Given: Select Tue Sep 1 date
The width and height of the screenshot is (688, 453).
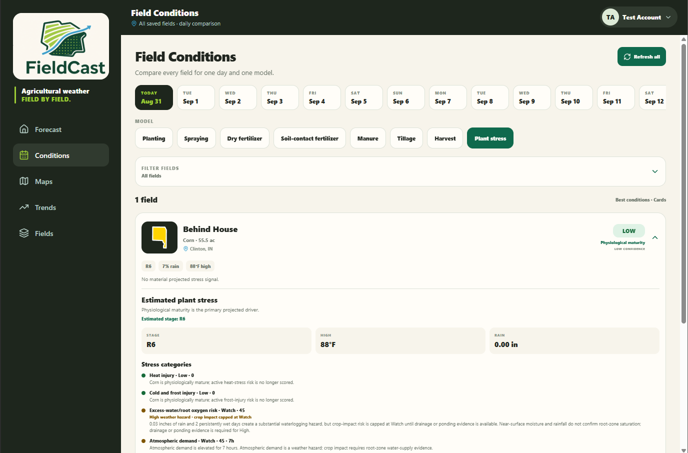Looking at the screenshot, I should click(x=196, y=97).
